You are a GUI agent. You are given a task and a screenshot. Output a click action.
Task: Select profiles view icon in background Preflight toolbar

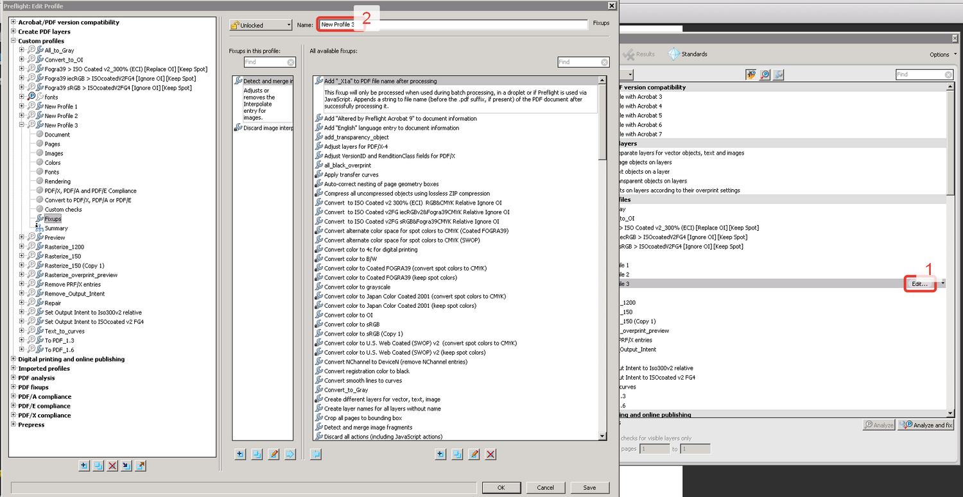(750, 74)
